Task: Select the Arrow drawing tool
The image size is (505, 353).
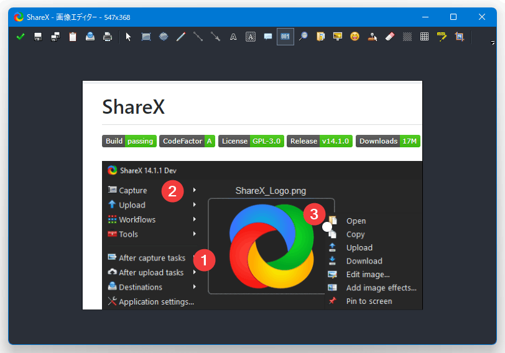Action: (x=215, y=37)
